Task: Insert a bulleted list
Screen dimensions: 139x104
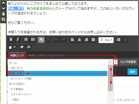Action: pos(33,39)
